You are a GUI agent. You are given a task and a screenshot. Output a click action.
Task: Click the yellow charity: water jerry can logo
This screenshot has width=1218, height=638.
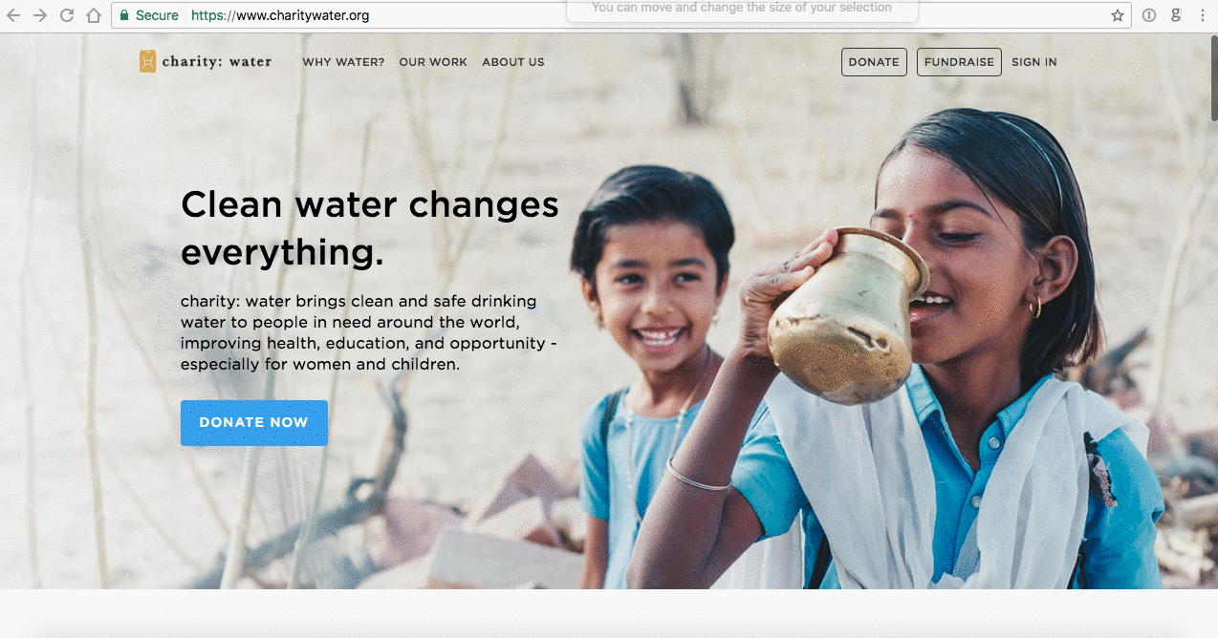click(x=147, y=61)
